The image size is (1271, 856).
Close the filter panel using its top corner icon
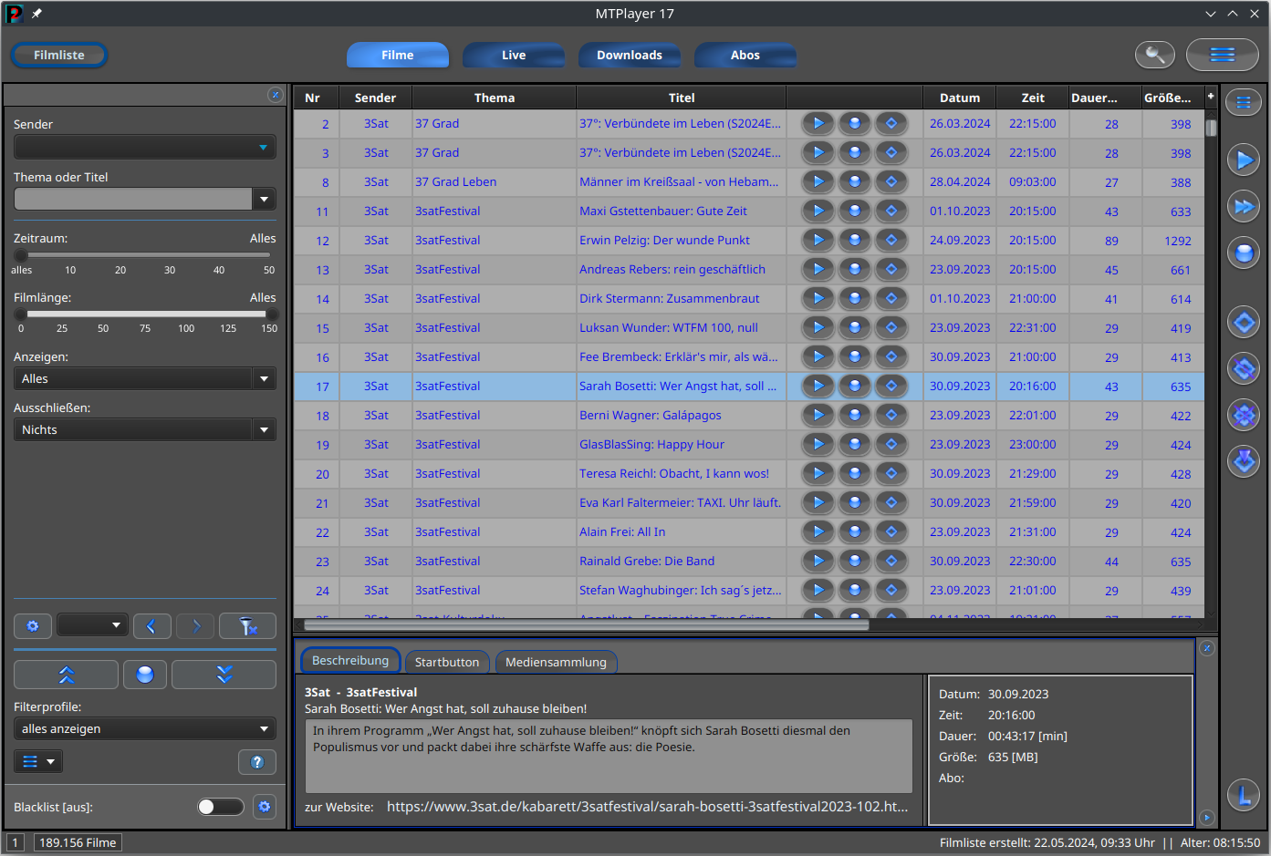275,95
